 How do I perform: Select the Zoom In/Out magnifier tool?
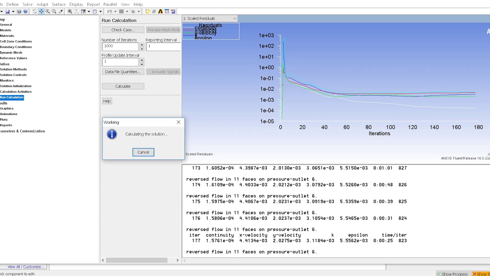[x=47, y=11]
